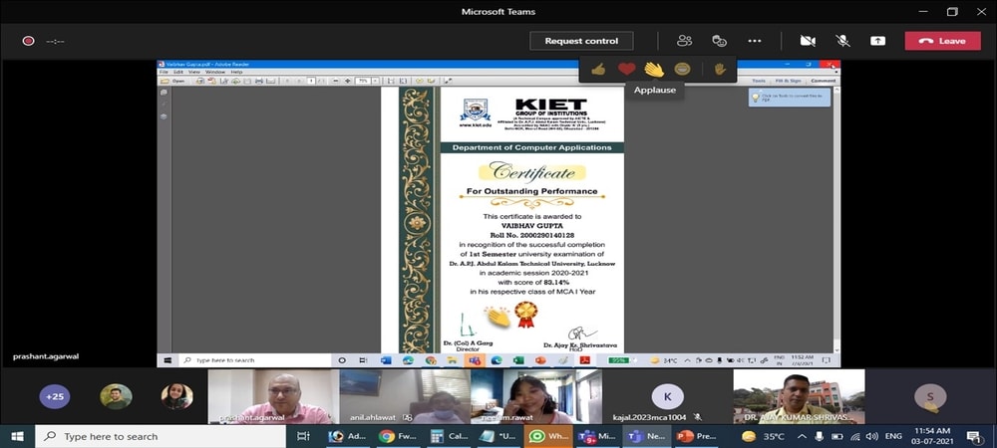
Task: Send the Applause reaction
Action: coord(654,69)
